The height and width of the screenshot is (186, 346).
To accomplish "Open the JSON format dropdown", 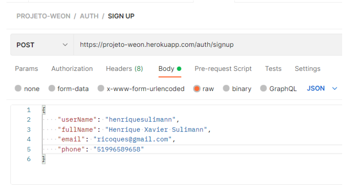I will [322, 88].
